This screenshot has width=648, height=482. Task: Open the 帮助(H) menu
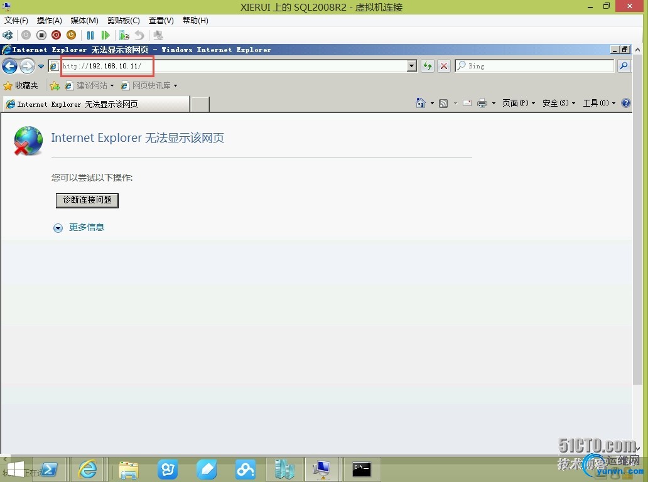click(195, 20)
